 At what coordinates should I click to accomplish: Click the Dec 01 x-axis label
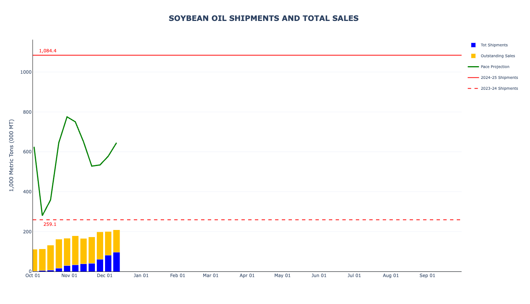(x=105, y=276)
